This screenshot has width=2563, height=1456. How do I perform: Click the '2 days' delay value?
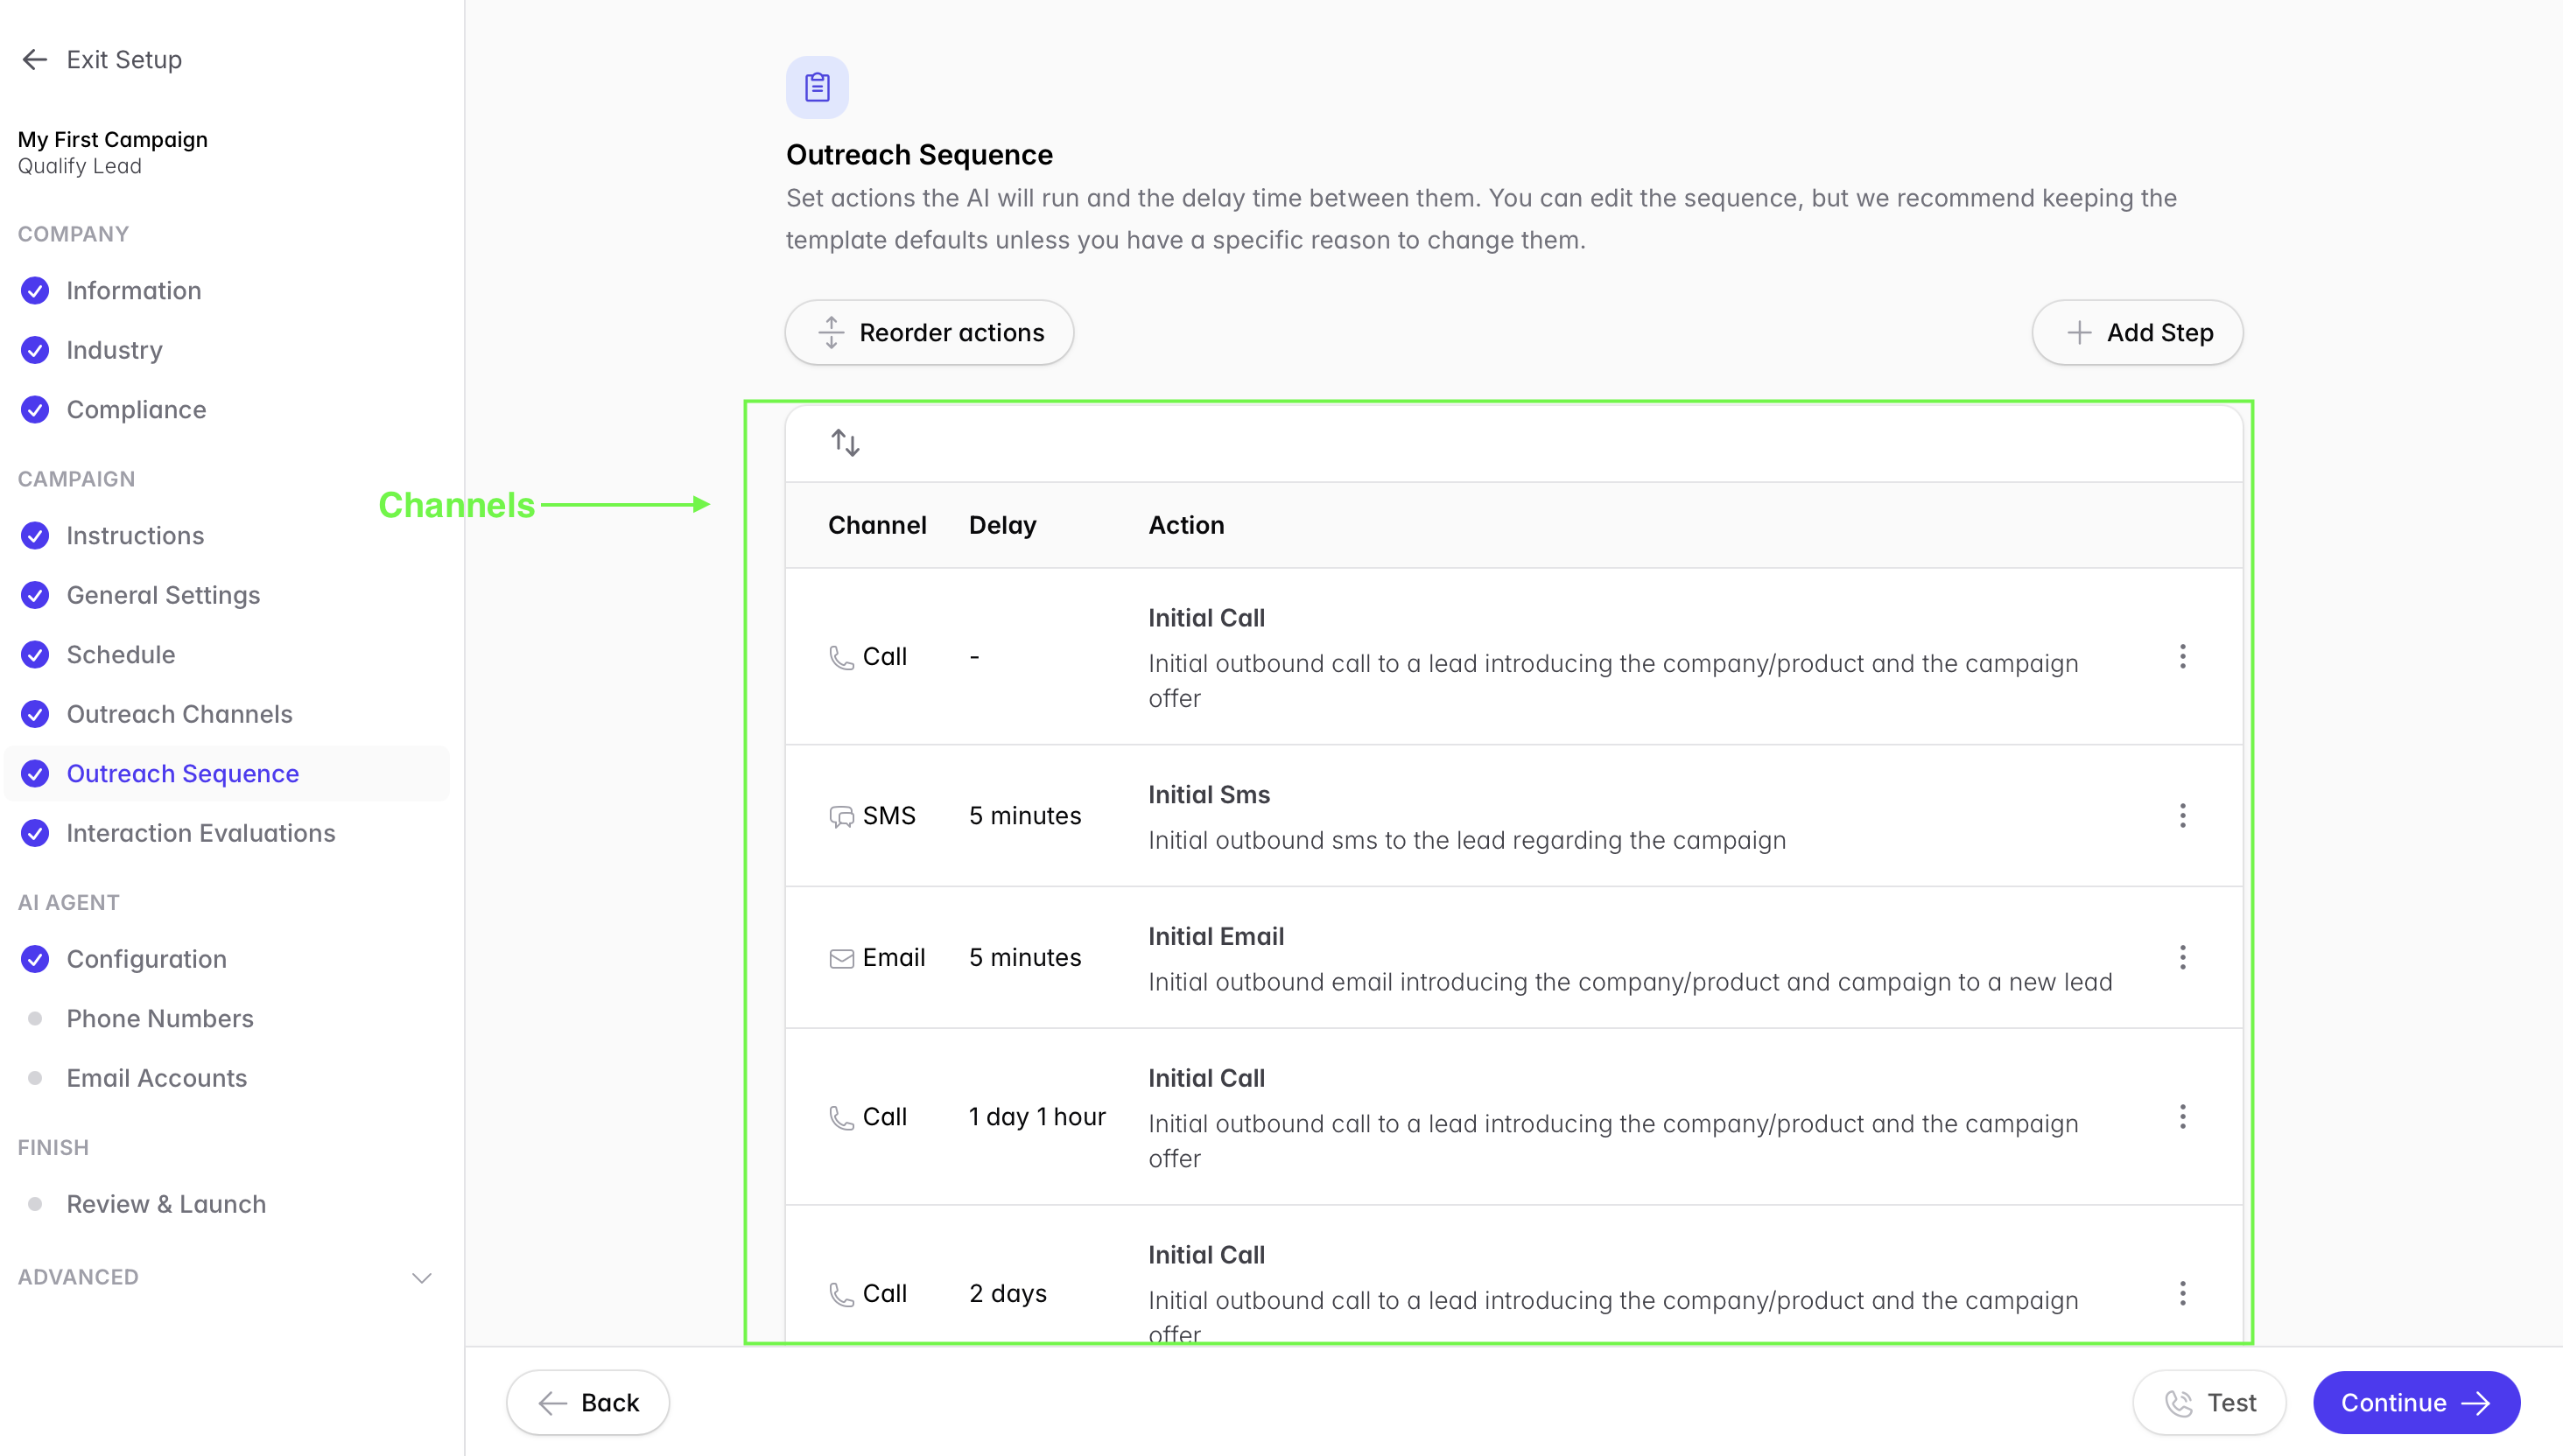(1008, 1294)
